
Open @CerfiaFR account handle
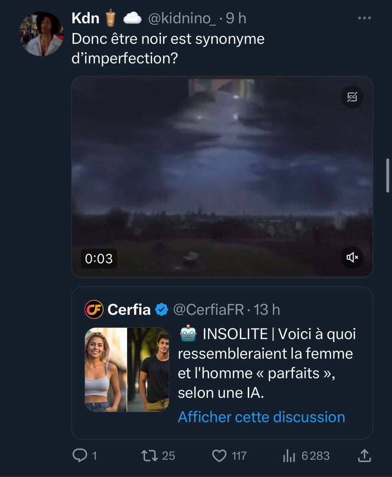tap(208, 309)
